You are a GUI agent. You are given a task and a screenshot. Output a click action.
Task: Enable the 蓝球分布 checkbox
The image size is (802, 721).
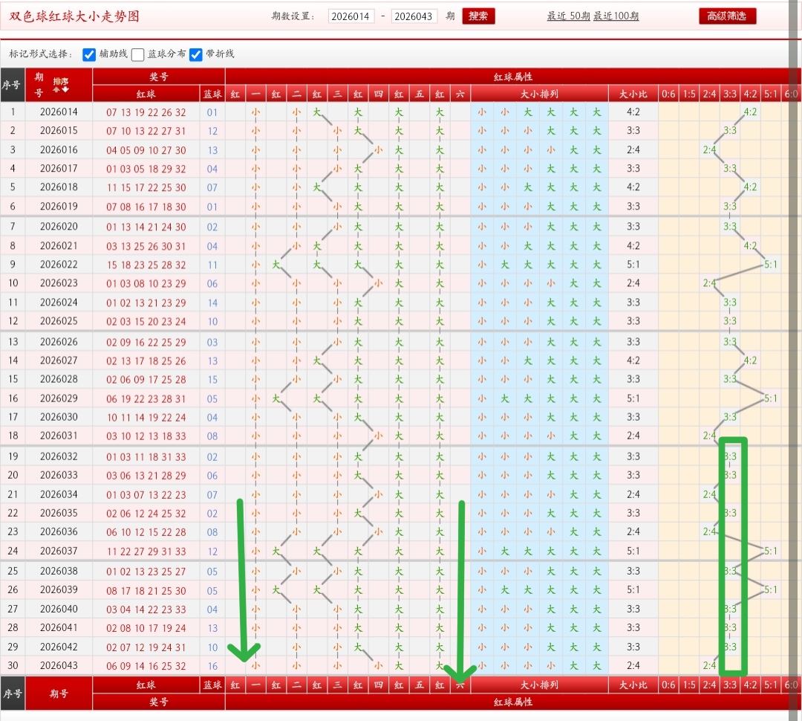tap(138, 54)
